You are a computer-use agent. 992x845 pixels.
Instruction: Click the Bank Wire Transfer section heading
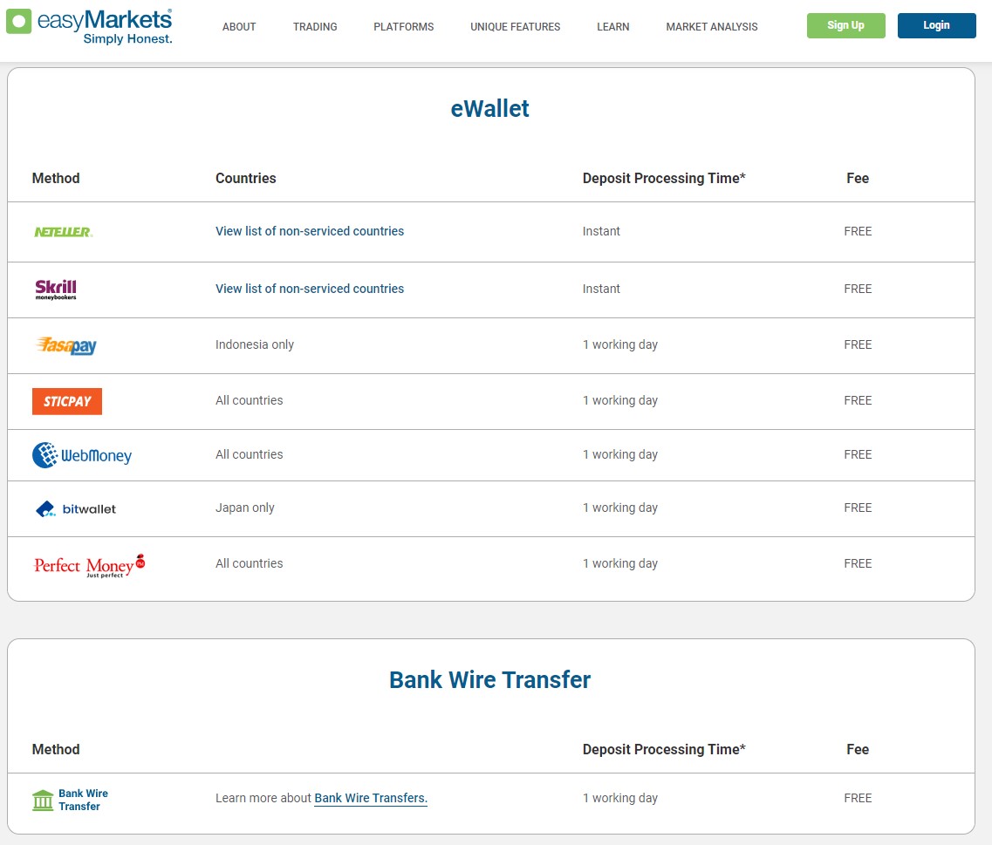(x=489, y=680)
